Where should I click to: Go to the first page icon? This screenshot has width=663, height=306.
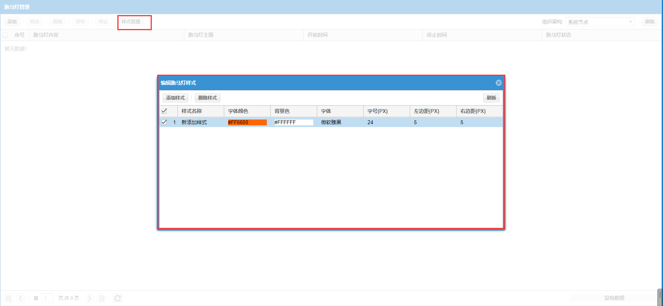point(9,298)
